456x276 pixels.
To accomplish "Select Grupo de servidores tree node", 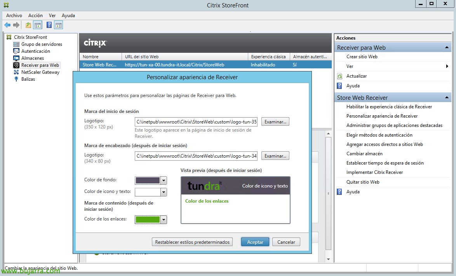I will coord(42,44).
